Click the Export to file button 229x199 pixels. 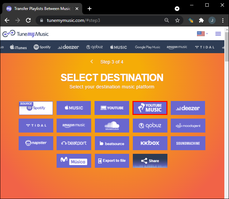[112, 161]
